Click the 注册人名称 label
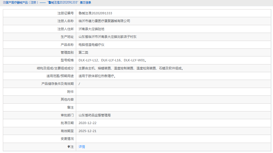The height and width of the screenshot is (153, 273). pos(66,21)
